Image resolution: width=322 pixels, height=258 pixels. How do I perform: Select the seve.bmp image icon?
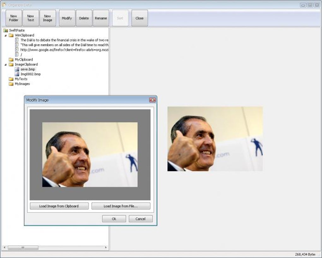17,69
